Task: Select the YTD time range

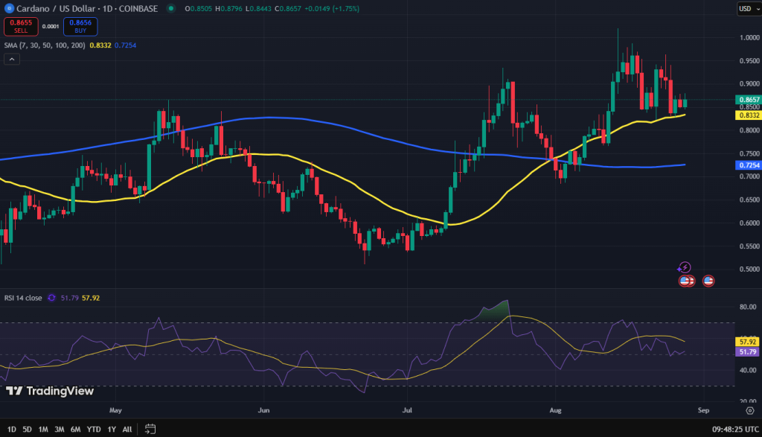Action: coord(94,430)
